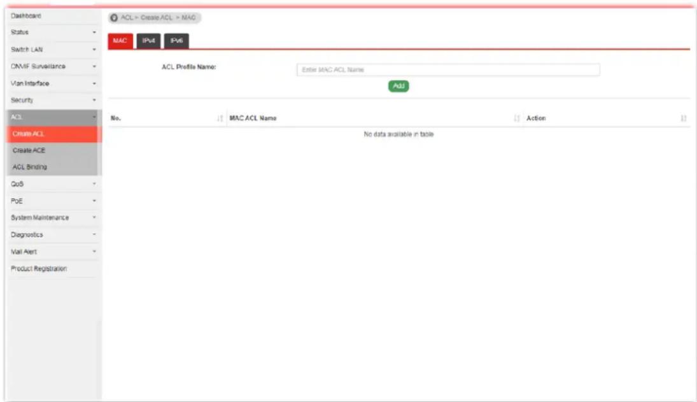This screenshot has width=697, height=402.
Task: Click the No. column header
Action: 116,118
